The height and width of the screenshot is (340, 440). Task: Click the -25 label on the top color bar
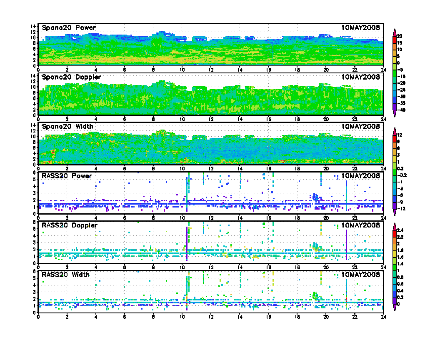[401, 90]
